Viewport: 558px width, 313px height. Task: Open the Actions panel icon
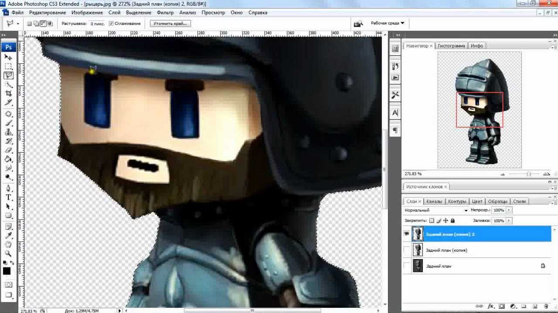[x=395, y=77]
